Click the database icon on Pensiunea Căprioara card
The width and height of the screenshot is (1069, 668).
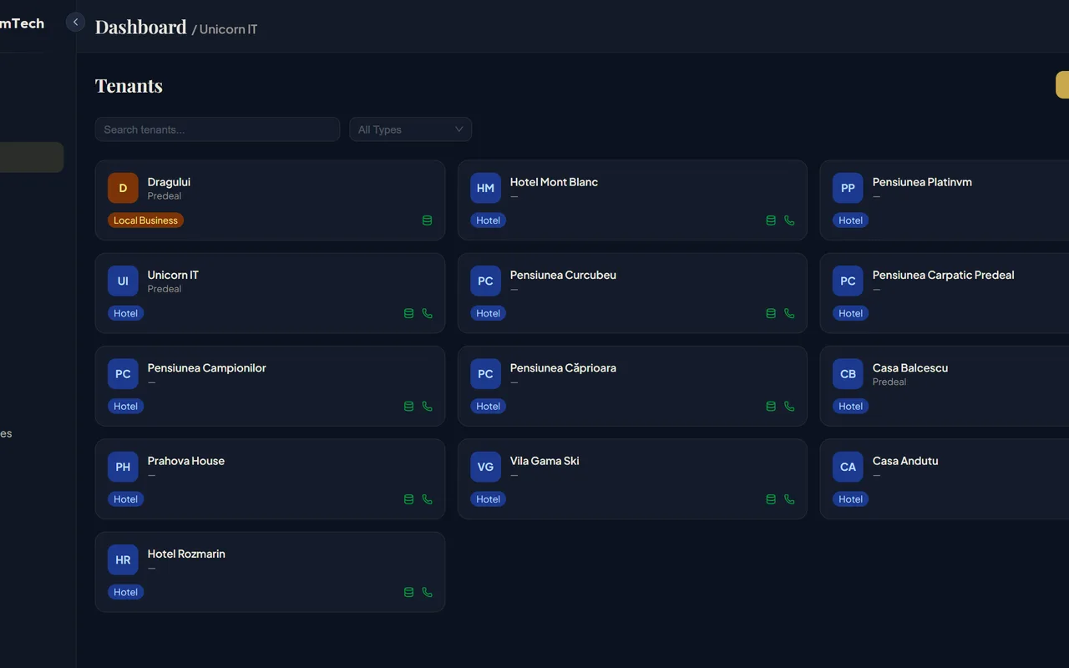click(x=771, y=406)
